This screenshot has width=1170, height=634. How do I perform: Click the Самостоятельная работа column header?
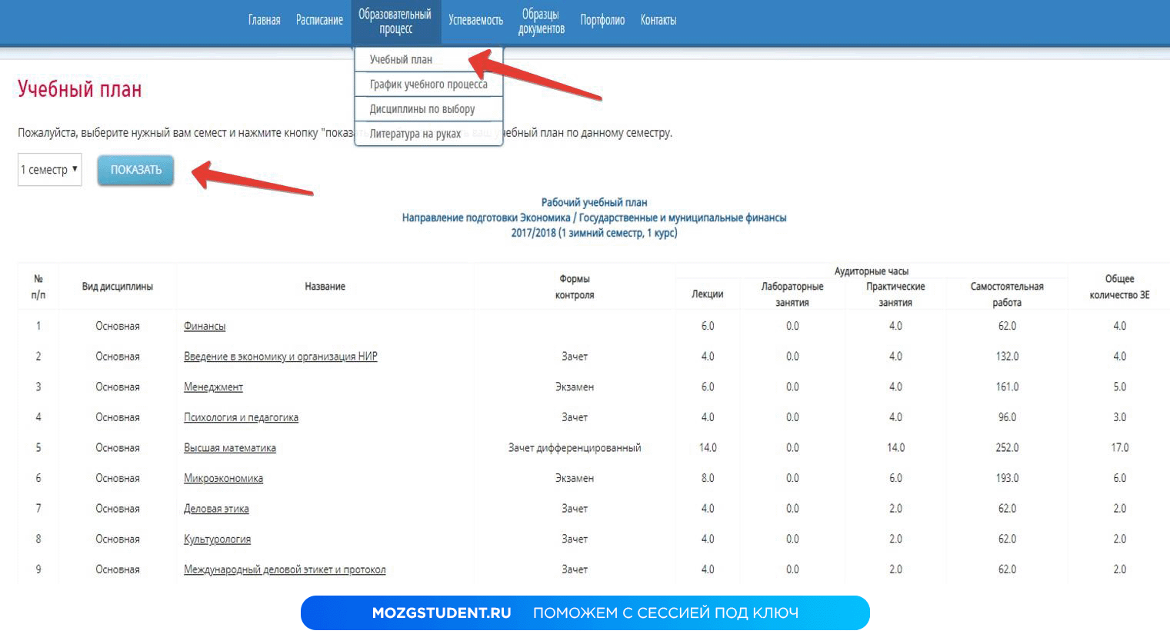pyautogui.click(x=1007, y=294)
